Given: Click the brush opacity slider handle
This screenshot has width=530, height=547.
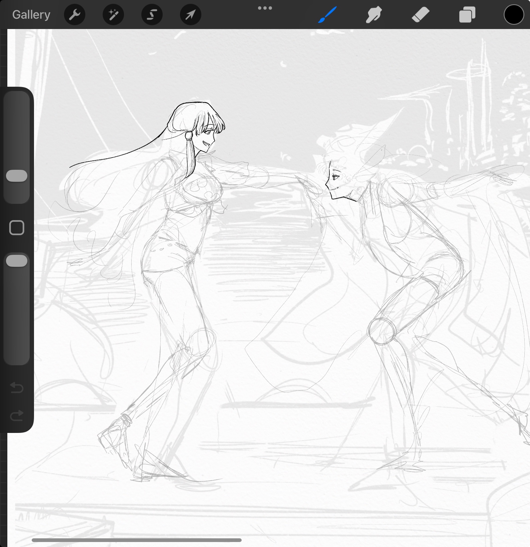Looking at the screenshot, I should (17, 261).
